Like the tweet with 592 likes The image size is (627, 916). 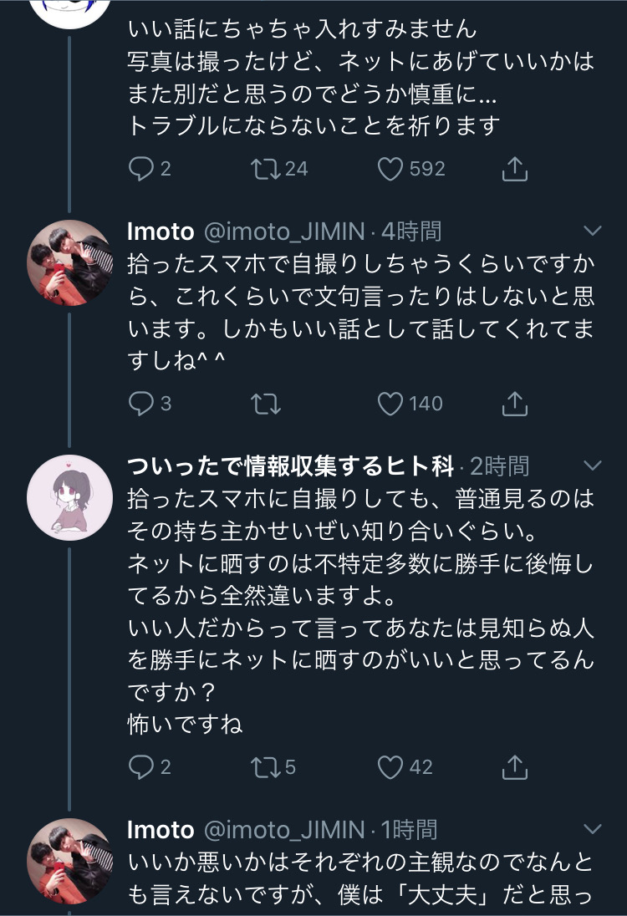coord(390,170)
